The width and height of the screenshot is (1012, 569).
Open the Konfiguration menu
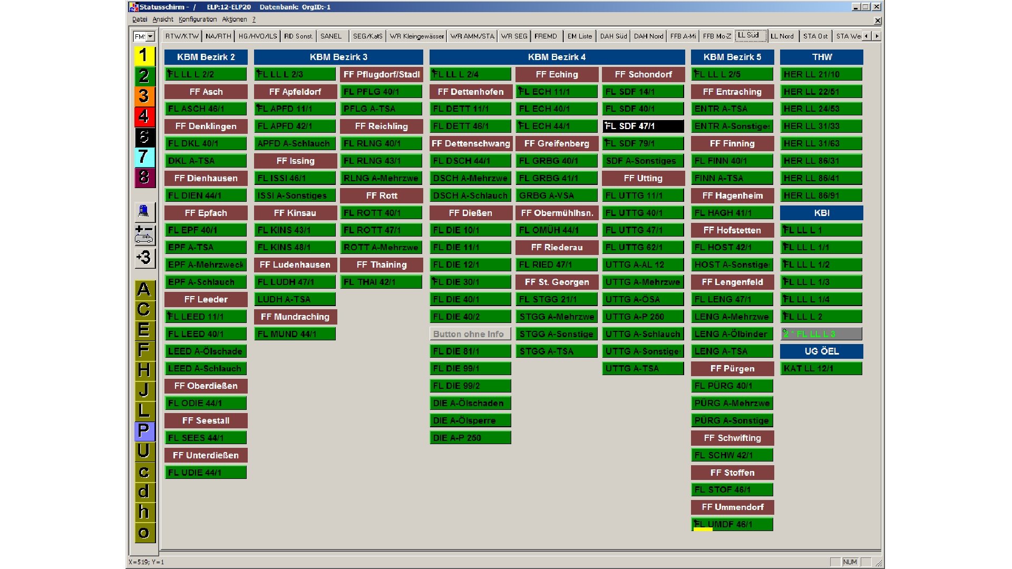pyautogui.click(x=197, y=19)
